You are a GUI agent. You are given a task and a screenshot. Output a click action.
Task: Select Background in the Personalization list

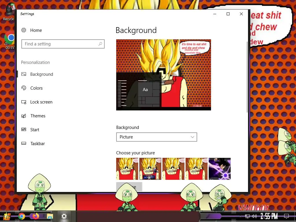click(x=42, y=74)
